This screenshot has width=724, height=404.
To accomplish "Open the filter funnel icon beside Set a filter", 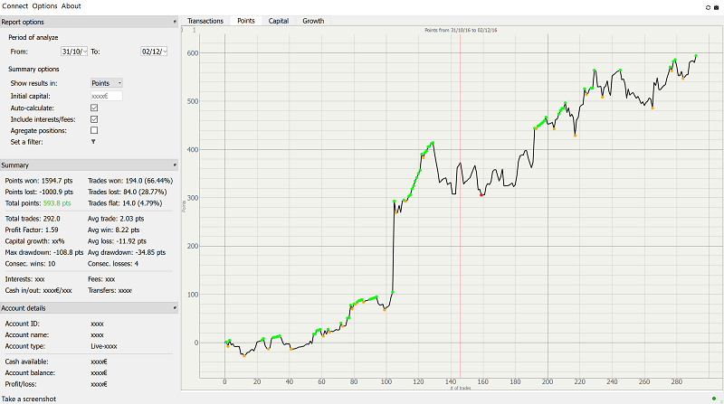I will (93, 142).
